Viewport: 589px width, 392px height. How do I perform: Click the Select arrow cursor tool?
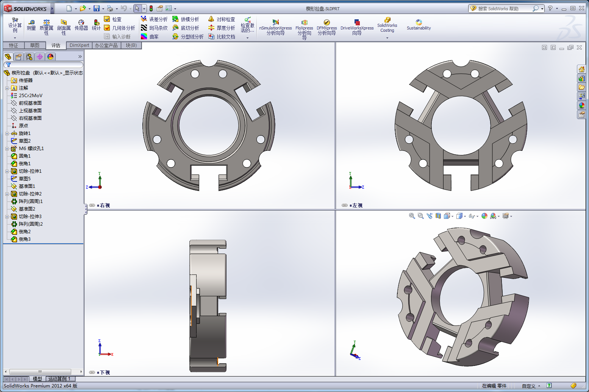click(137, 8)
